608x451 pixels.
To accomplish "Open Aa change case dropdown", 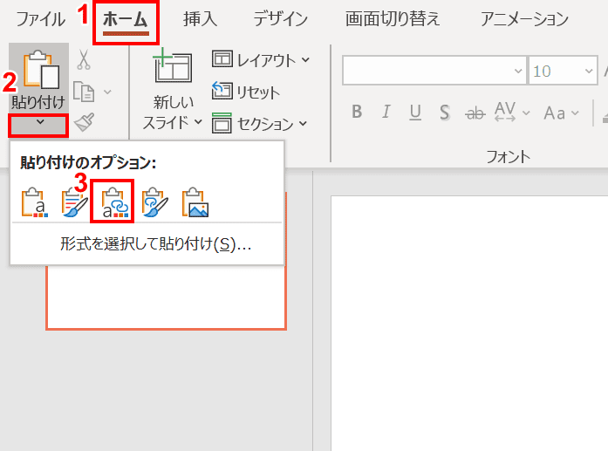I will pos(561,113).
